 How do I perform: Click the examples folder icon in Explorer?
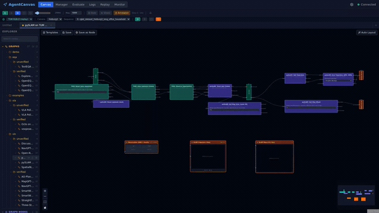pos(10,95)
